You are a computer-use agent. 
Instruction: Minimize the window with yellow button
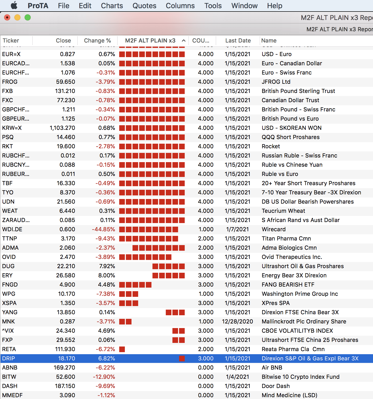(x=17, y=17)
